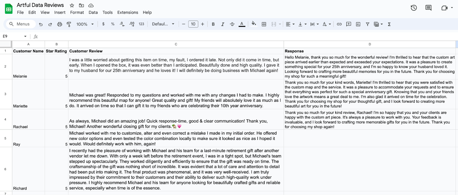Insert a link

[339, 24]
